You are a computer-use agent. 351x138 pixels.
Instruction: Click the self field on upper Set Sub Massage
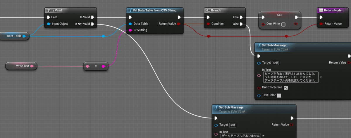point(276,63)
